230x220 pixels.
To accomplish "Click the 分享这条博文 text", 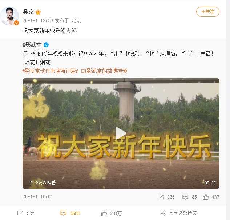I will tap(183, 213).
